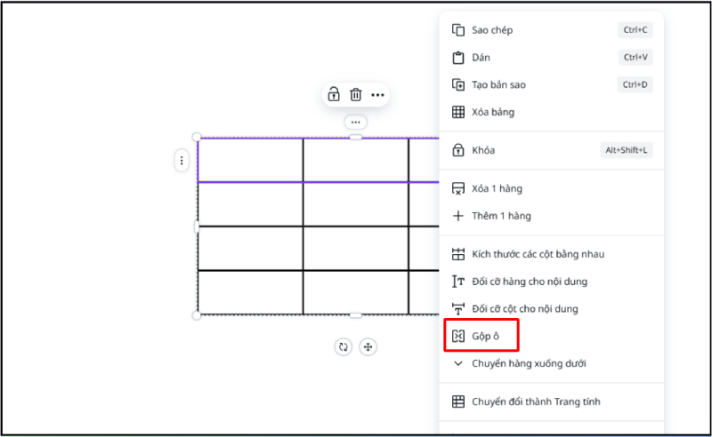Screen dimensions: 712x437
Task: Click the move handle below the table
Action: [368, 347]
